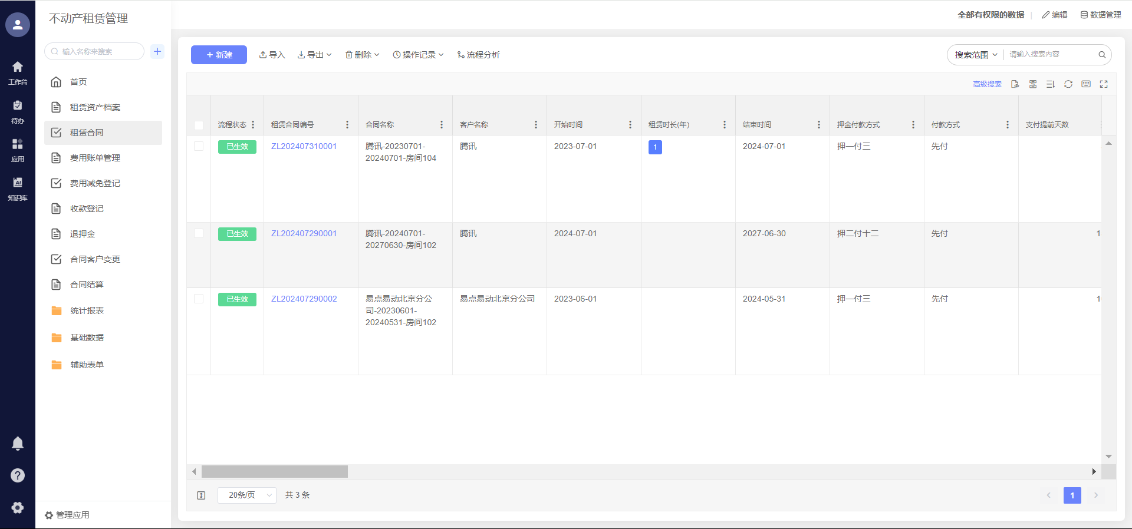Click the fullscreen expand icon
The image size is (1132, 529).
coord(1104,84)
